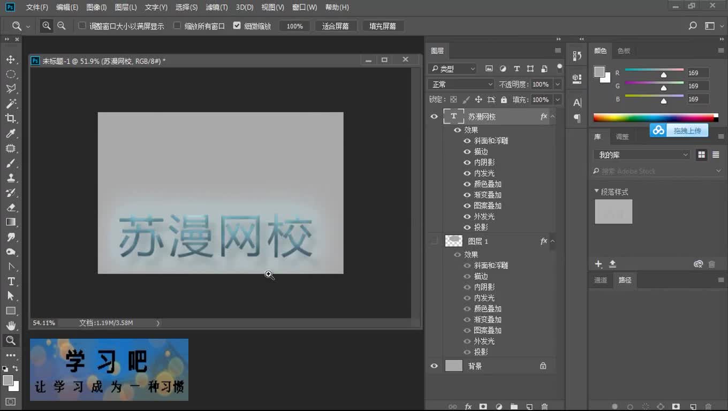Select the Move tool

pos(11,59)
